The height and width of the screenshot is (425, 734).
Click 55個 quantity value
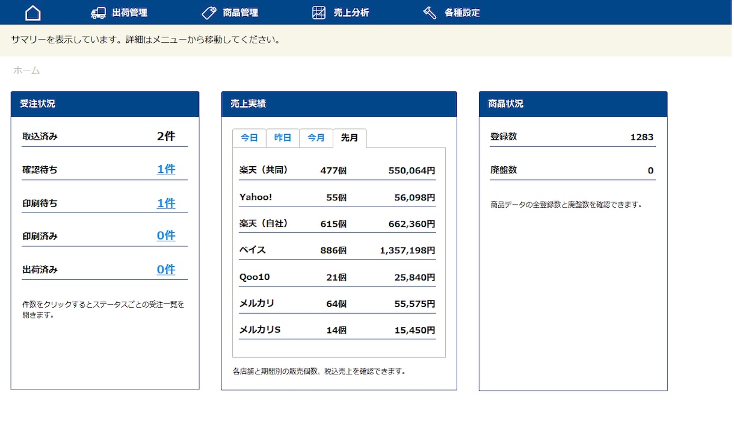[x=336, y=197]
